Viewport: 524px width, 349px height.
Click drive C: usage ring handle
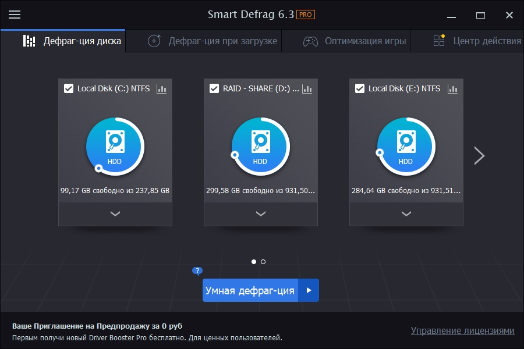pyautogui.click(x=98, y=168)
